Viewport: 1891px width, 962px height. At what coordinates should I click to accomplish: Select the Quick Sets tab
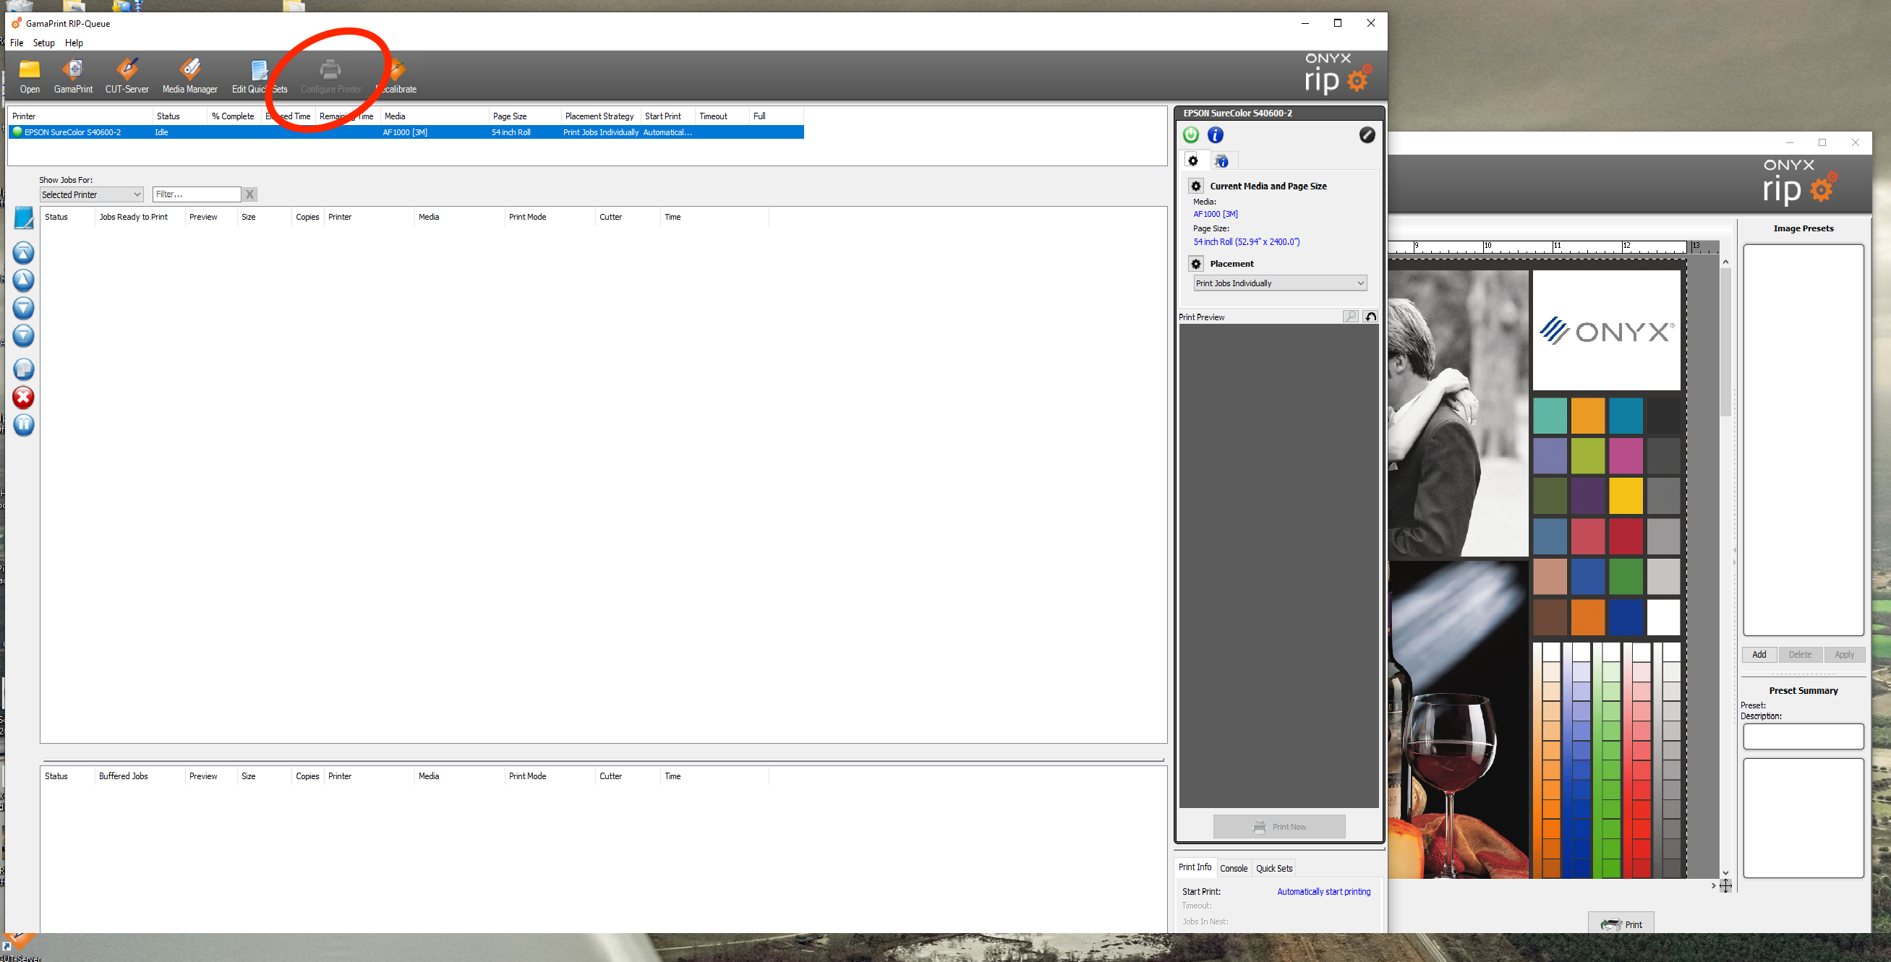coord(1273,868)
